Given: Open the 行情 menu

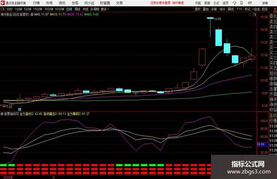Looking at the screenshot, I should [x=36, y=3].
